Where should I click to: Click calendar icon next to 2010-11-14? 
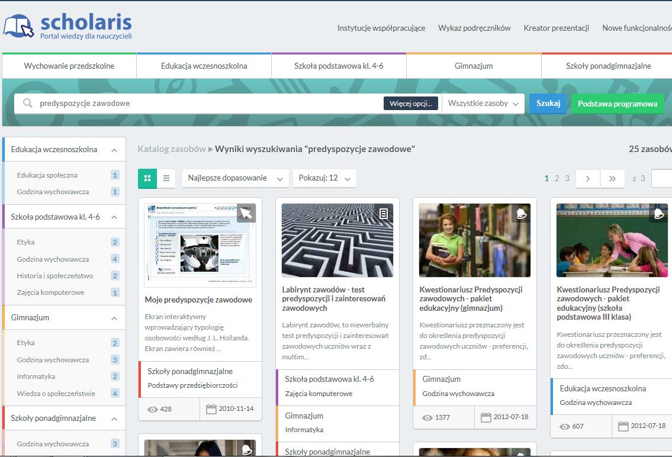click(x=211, y=408)
